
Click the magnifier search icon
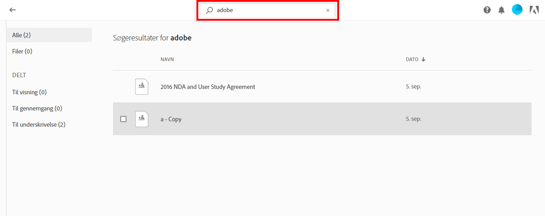pos(209,10)
